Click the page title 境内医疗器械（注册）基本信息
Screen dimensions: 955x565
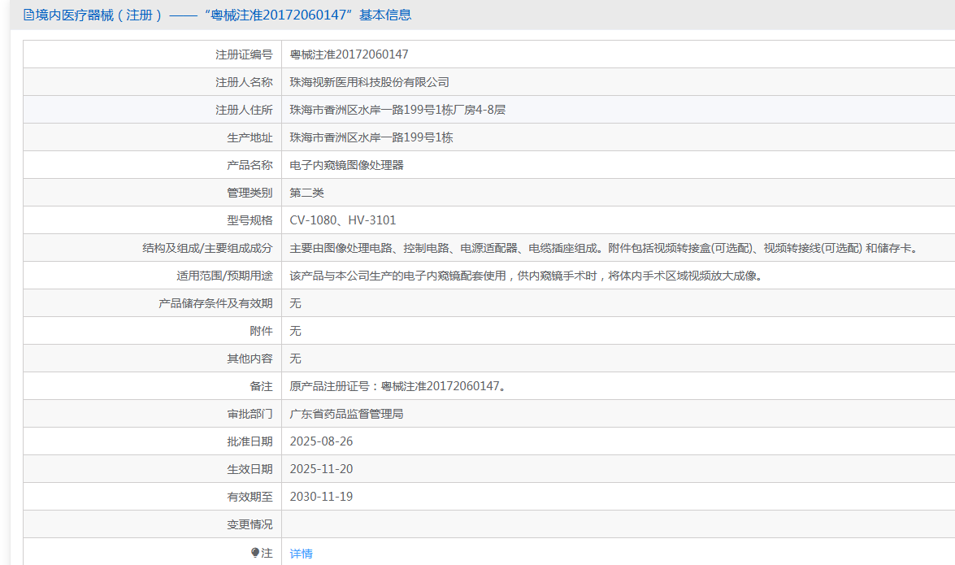[x=223, y=15]
